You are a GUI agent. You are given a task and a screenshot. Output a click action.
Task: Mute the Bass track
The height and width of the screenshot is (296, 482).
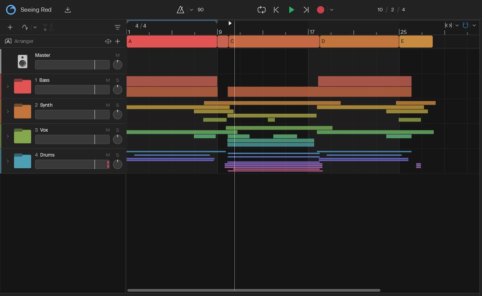click(x=107, y=80)
